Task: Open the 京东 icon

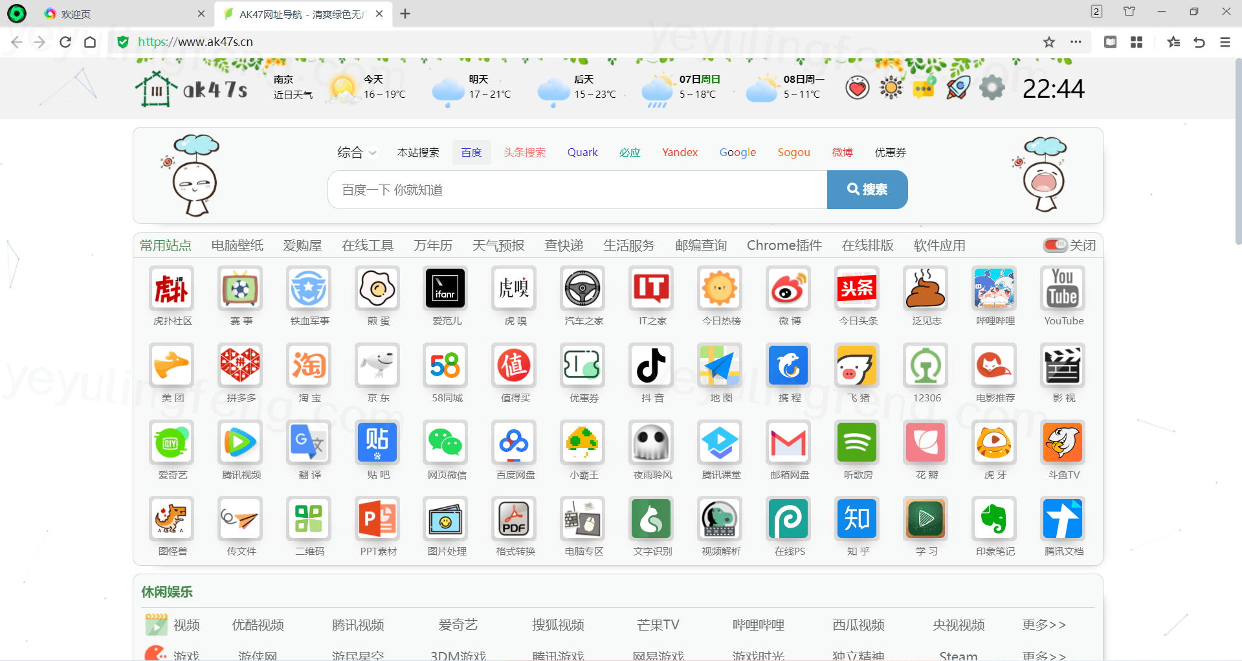Action: tap(377, 365)
